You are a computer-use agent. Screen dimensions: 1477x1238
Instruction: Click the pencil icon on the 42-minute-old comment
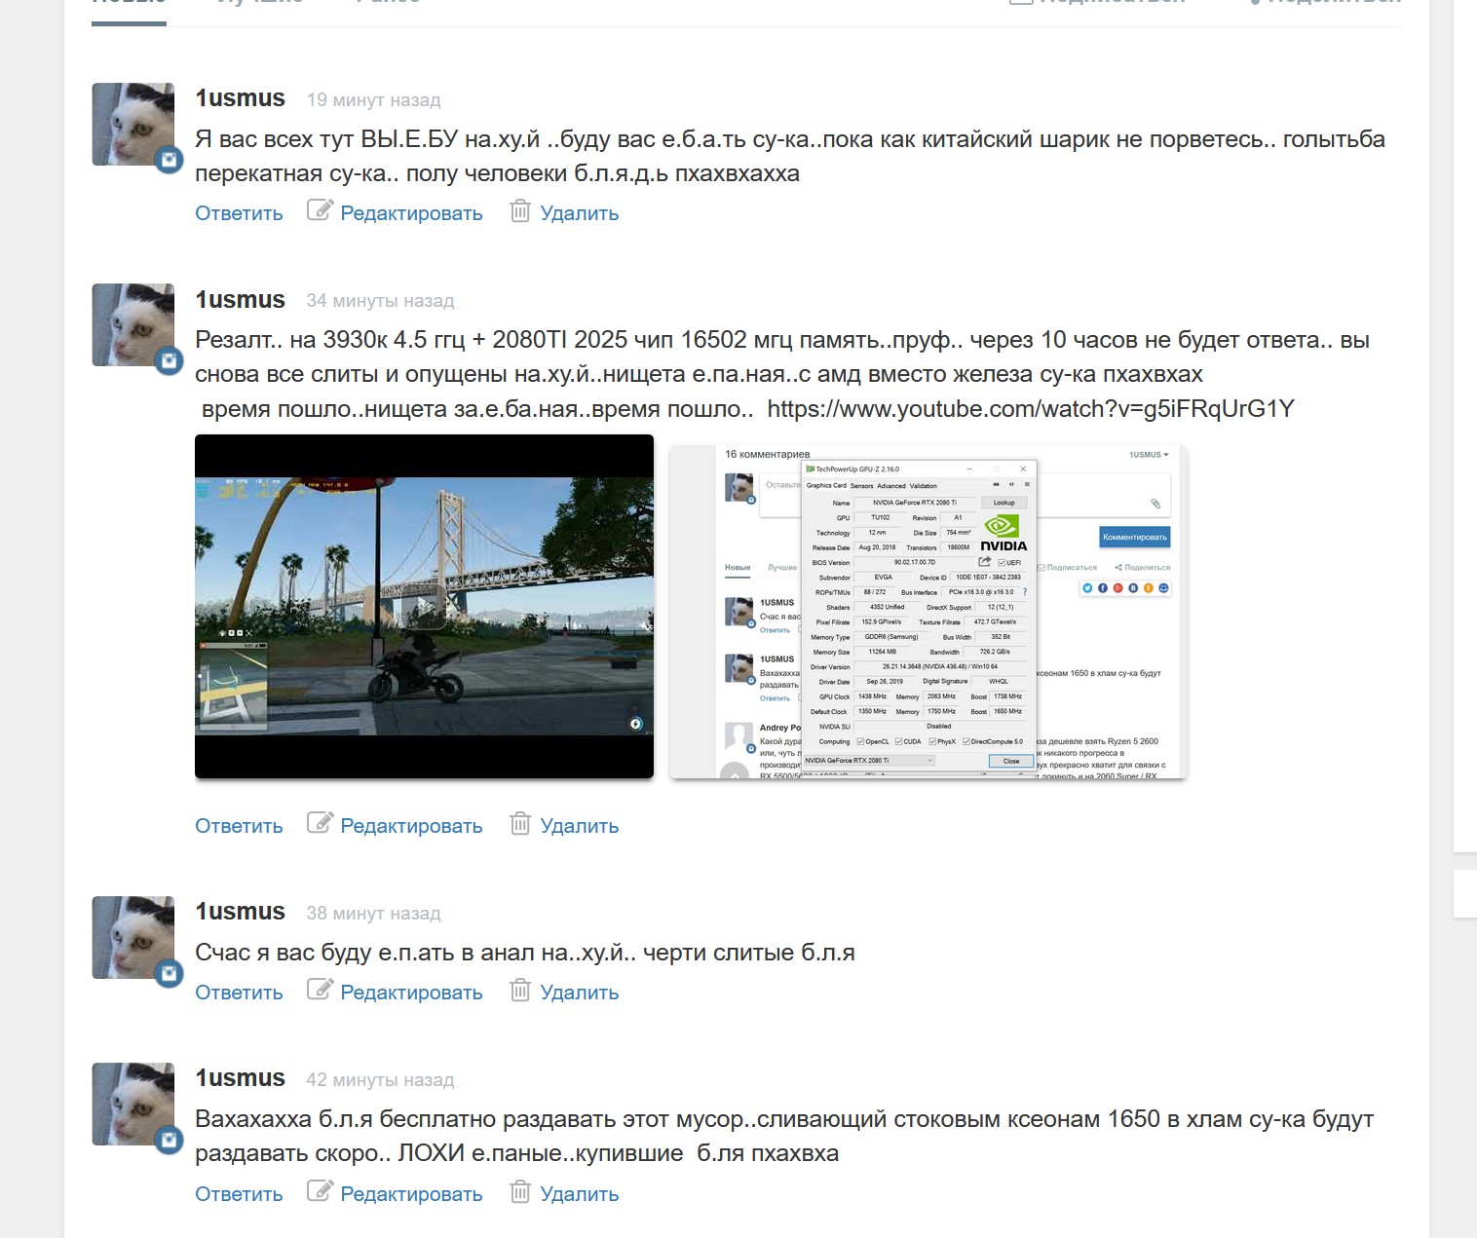320,1191
